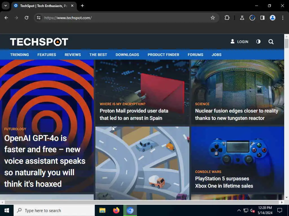
Task: Open the network status tray icon
Action: pyautogui.click(x=246, y=210)
